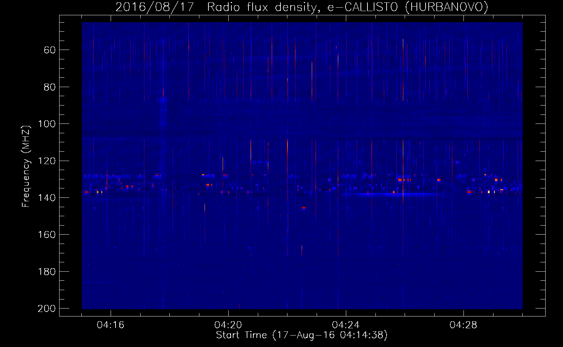Click the 04:28 time tick label

coord(463,325)
